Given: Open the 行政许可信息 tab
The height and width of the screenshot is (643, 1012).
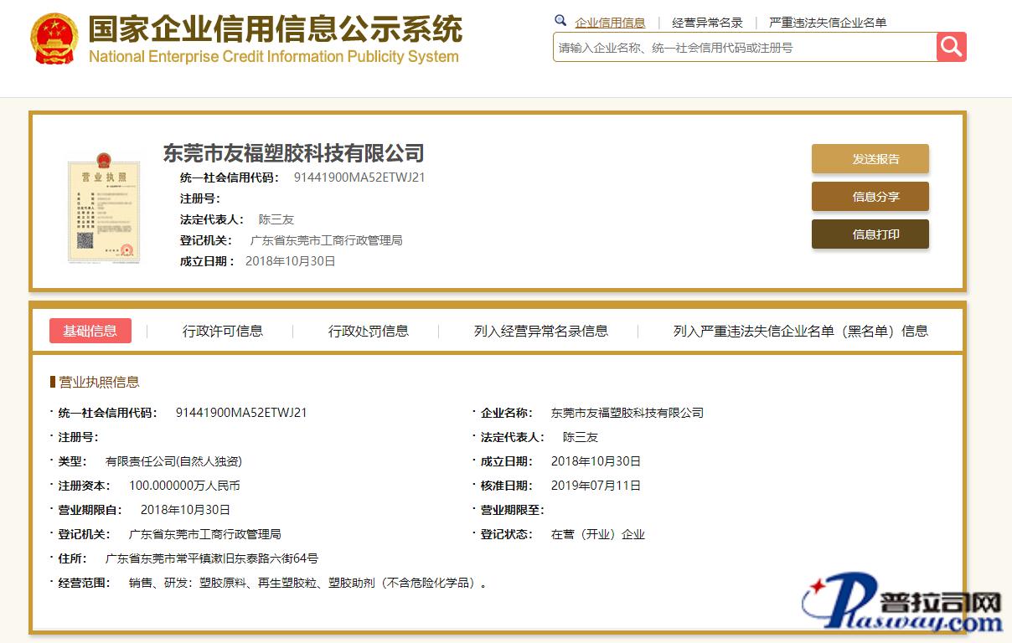Looking at the screenshot, I should pos(223,331).
